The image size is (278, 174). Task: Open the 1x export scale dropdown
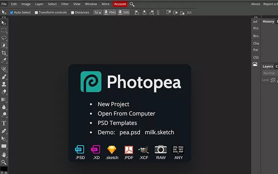pyautogui.click(x=98, y=13)
